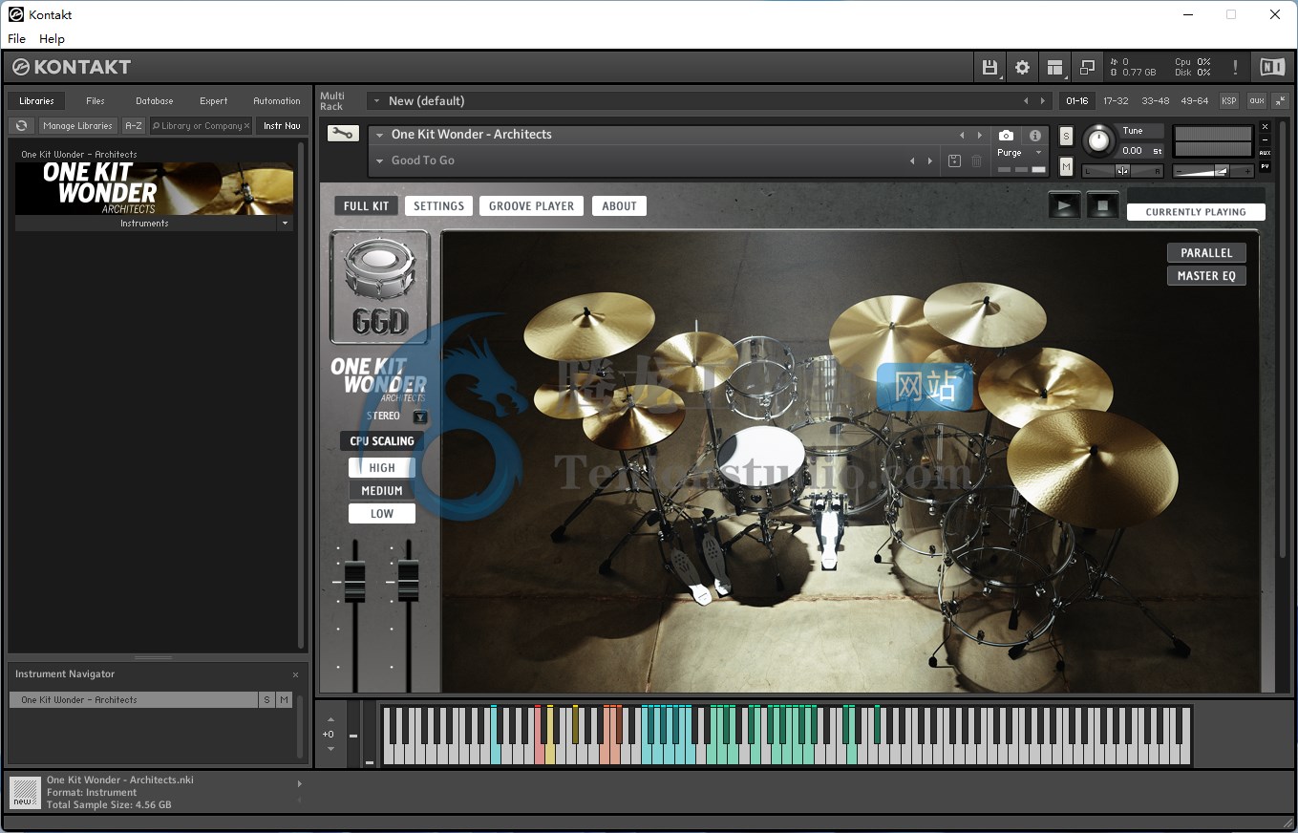
Task: Open the GROOVE PLAYER page
Action: click(532, 206)
